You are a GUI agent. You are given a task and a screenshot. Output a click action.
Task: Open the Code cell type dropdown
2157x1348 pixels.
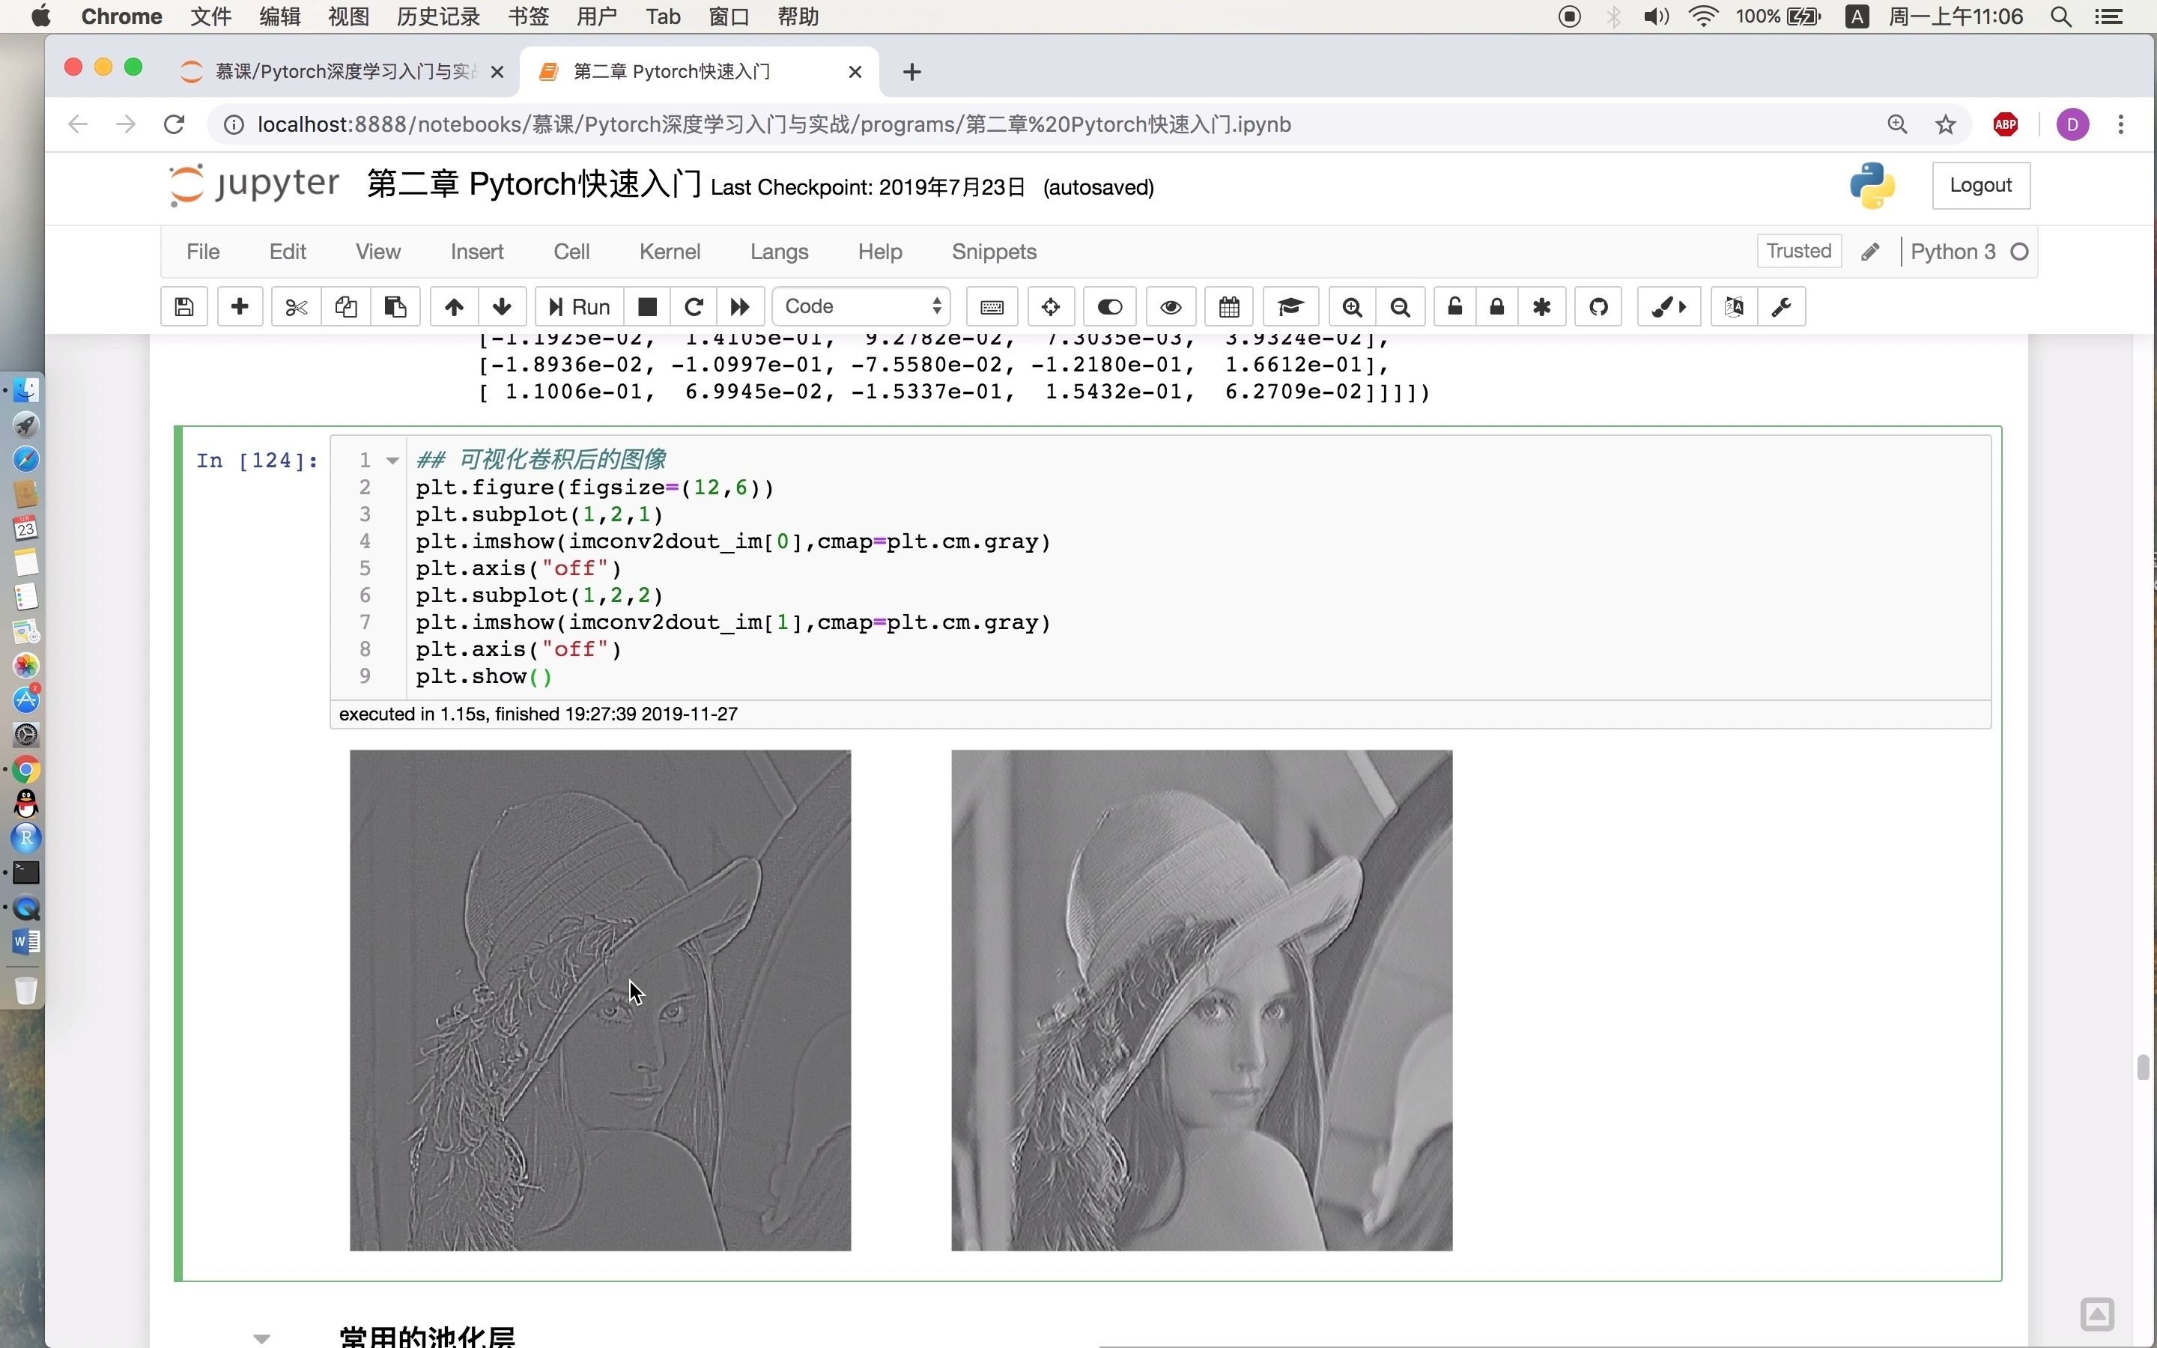861,307
